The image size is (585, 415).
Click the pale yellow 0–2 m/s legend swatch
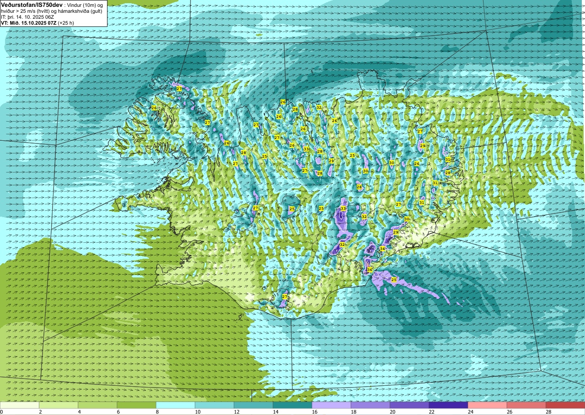[x=20, y=405]
